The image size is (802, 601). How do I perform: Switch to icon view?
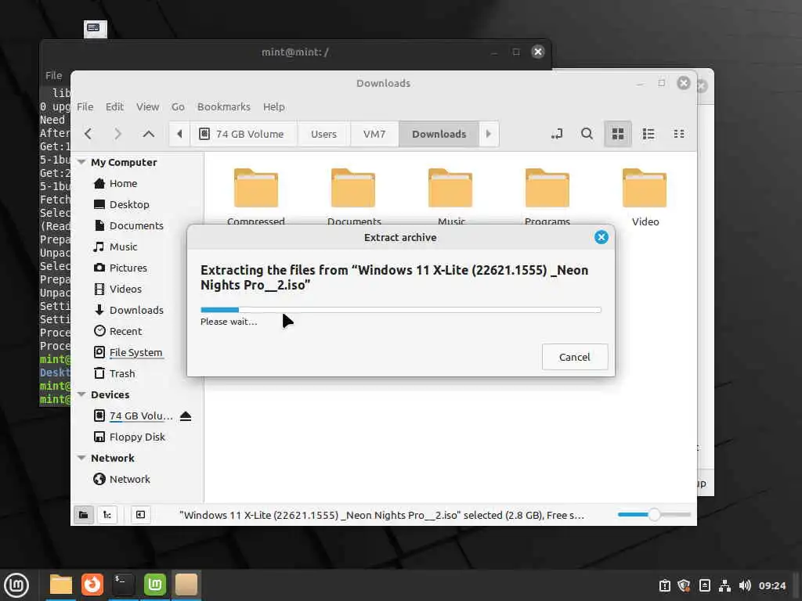(618, 134)
